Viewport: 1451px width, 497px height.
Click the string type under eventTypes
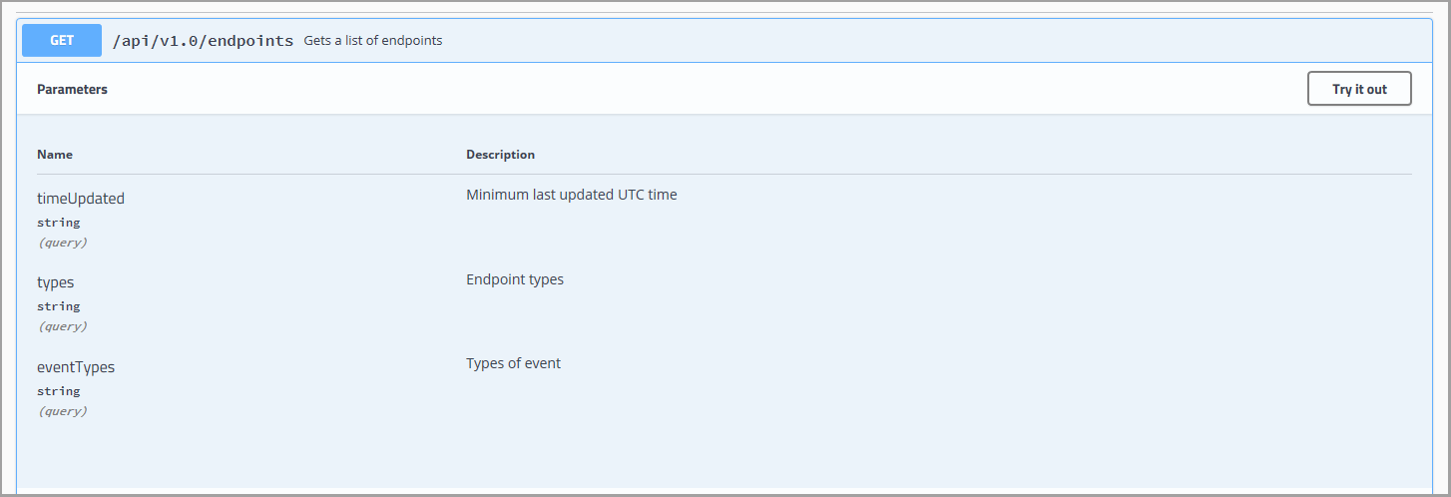pyautogui.click(x=59, y=391)
